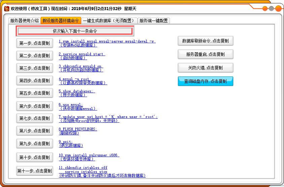284x187 pixels.
Task: Switch to the 服务器使用介绍 tab
Action: [x=24, y=21]
